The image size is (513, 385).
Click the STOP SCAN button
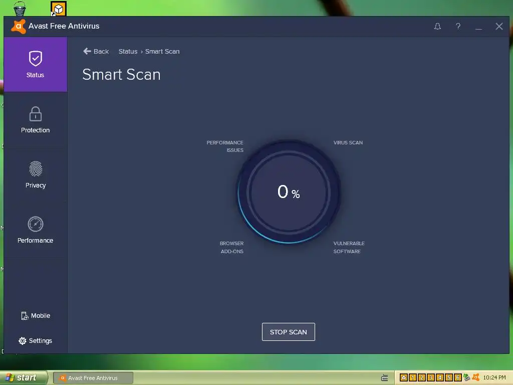click(288, 332)
